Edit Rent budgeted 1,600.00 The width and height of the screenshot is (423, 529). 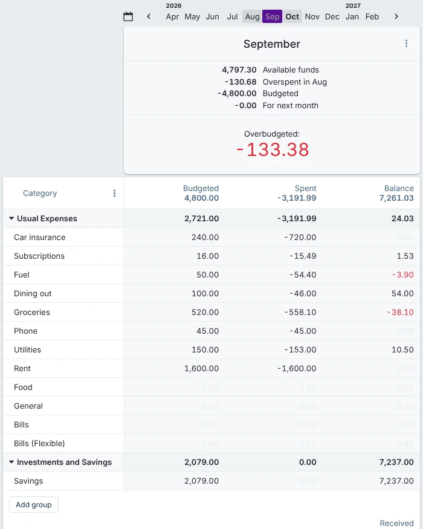click(x=201, y=368)
